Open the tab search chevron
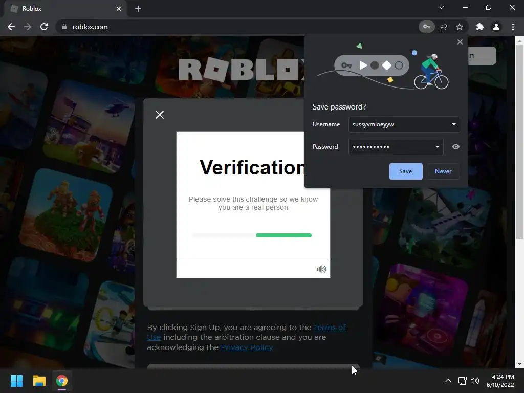The height and width of the screenshot is (393, 524). [442, 7]
